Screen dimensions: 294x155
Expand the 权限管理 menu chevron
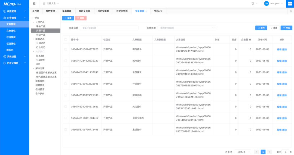[25, 11]
